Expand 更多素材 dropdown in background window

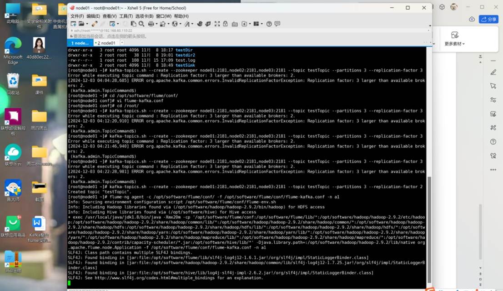point(454,44)
